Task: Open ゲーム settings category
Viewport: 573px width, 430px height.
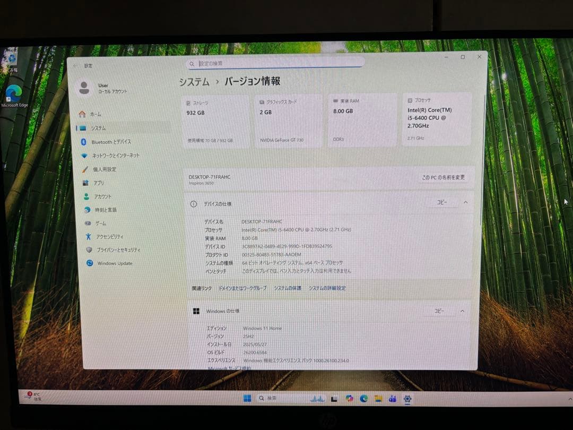Action: pyautogui.click(x=100, y=223)
